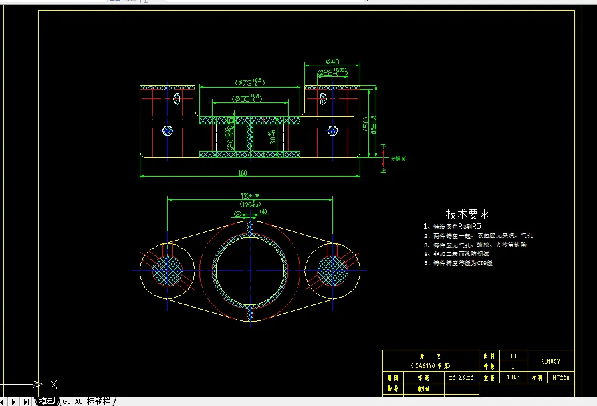The width and height of the screenshot is (597, 406).
Task: Select the 制图 drafter label cell
Action: pos(393,378)
